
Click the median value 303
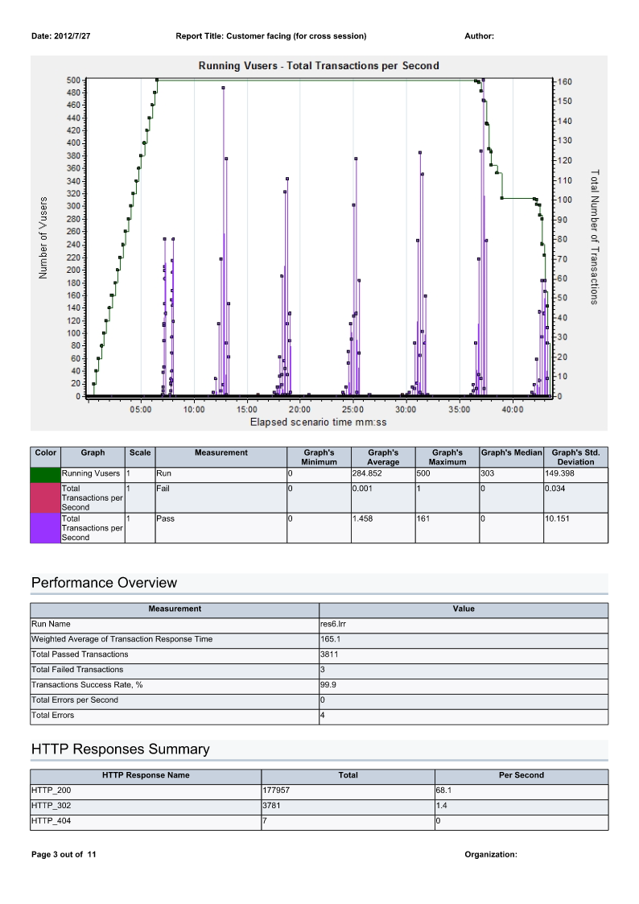point(488,473)
